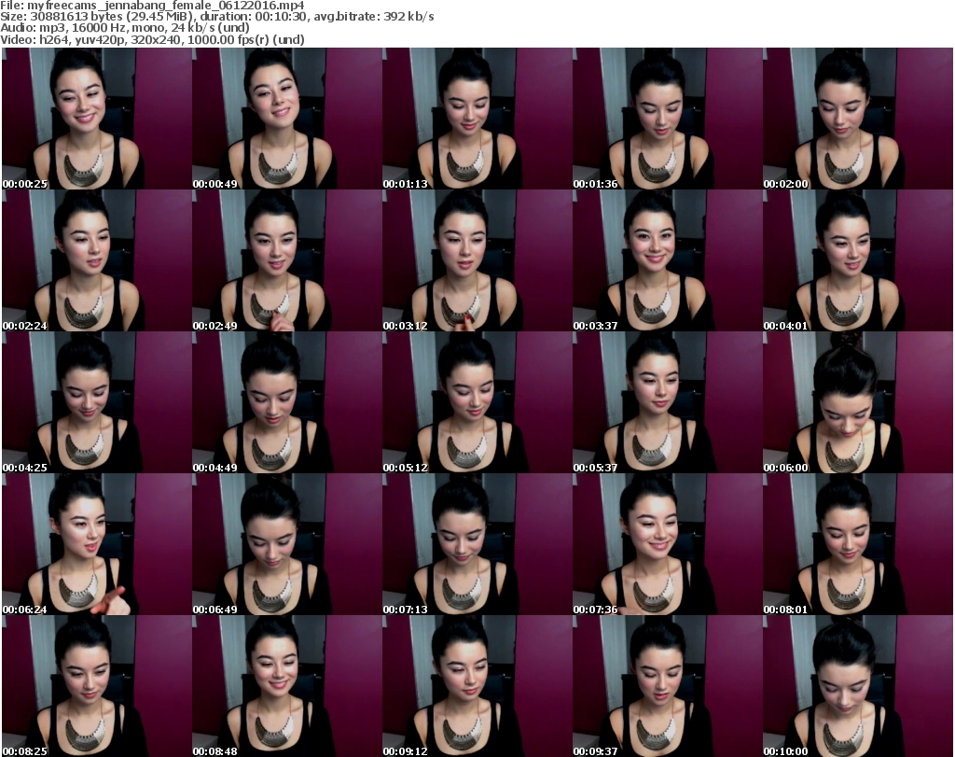Open the thumbnail marked 00:05:12

477,402
